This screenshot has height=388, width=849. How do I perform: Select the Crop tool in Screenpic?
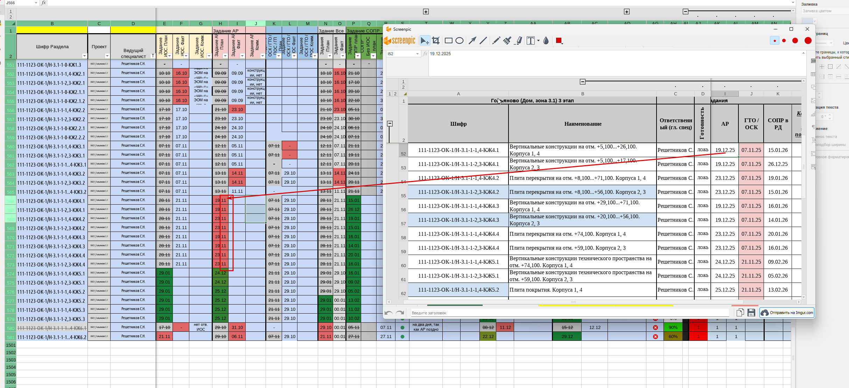tap(436, 41)
